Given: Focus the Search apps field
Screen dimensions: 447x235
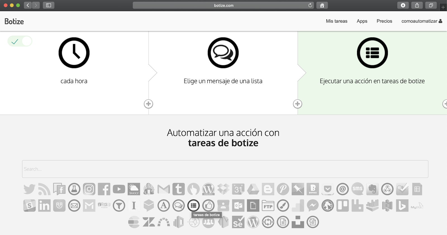Looking at the screenshot, I should click(225, 169).
